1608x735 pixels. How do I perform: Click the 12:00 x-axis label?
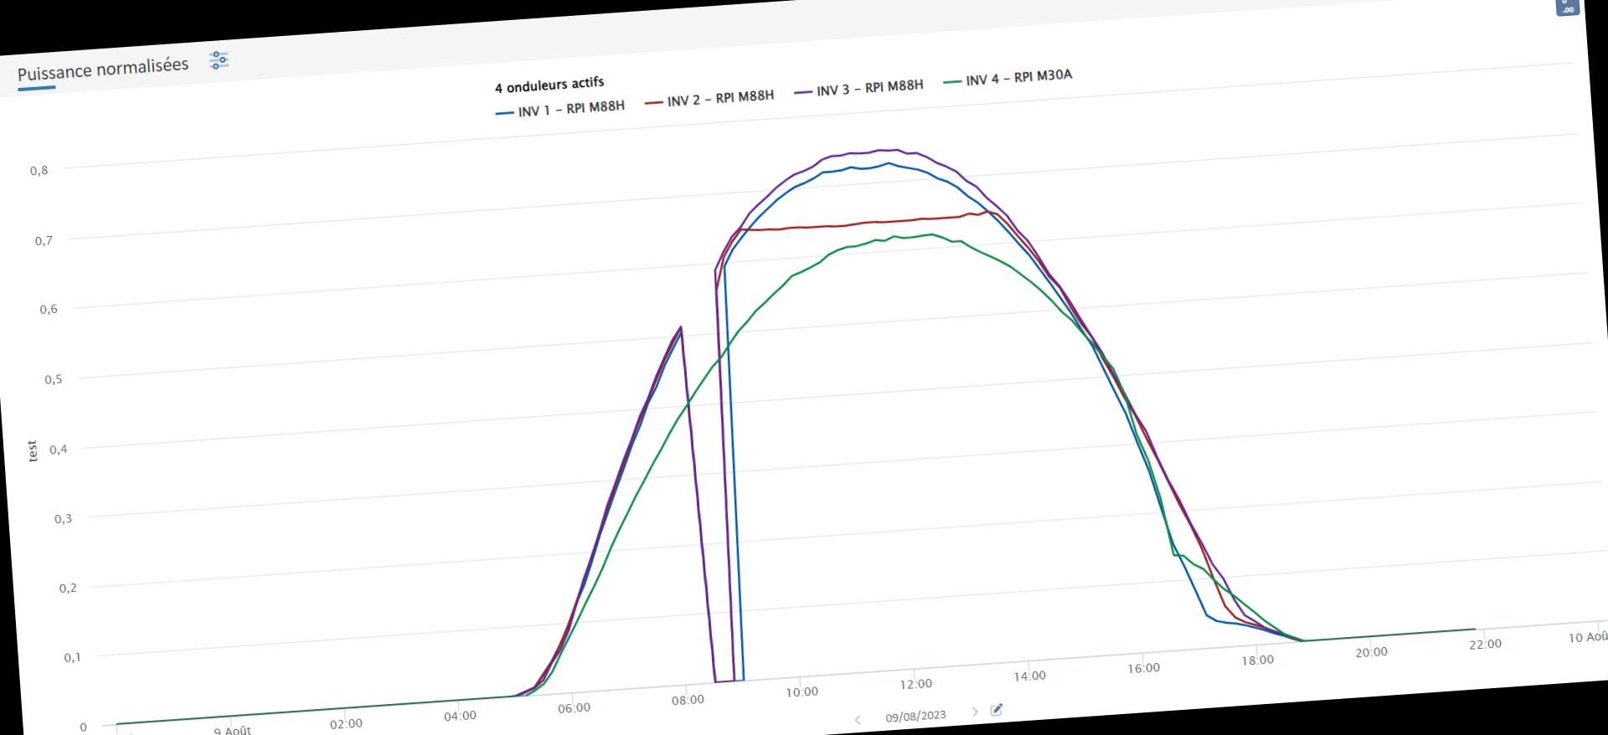915,684
